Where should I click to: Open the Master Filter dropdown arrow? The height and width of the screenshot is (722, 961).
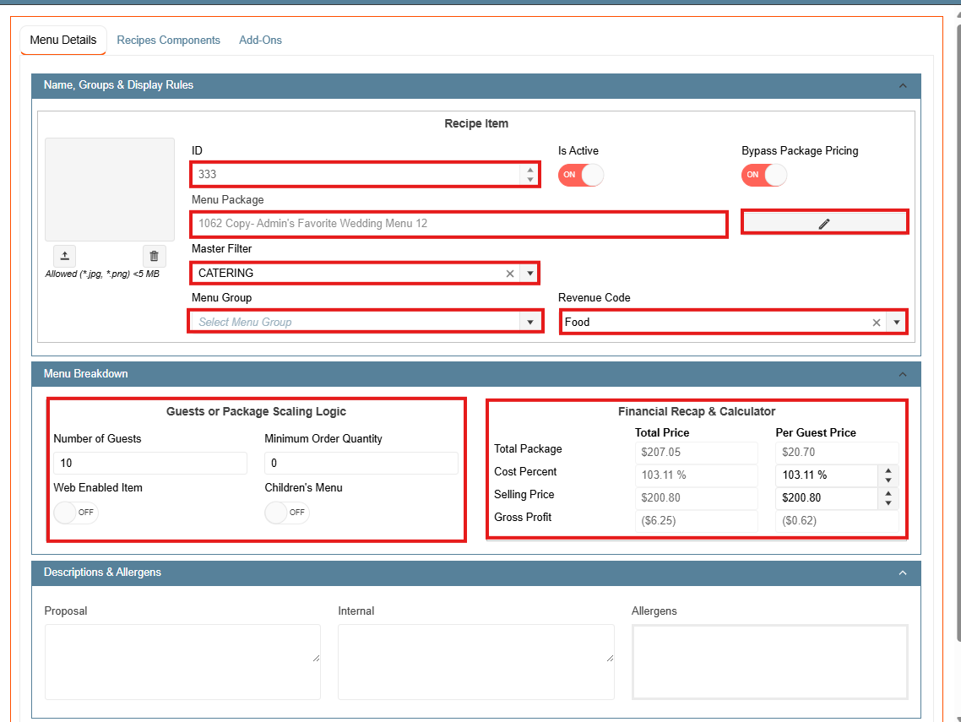(x=530, y=274)
